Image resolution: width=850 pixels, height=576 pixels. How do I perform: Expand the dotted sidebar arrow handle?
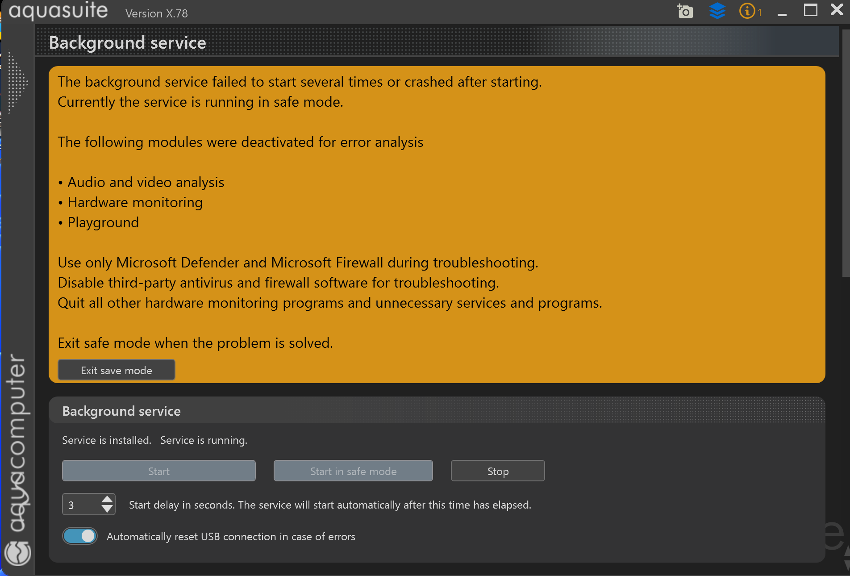point(17,82)
